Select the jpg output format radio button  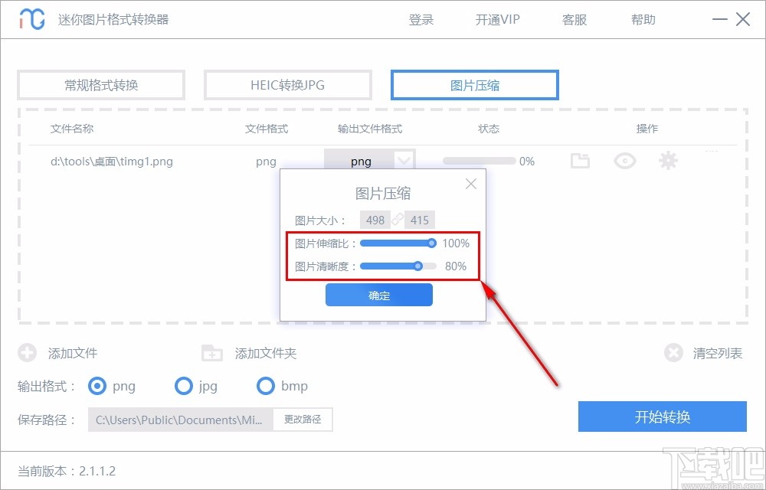click(184, 387)
